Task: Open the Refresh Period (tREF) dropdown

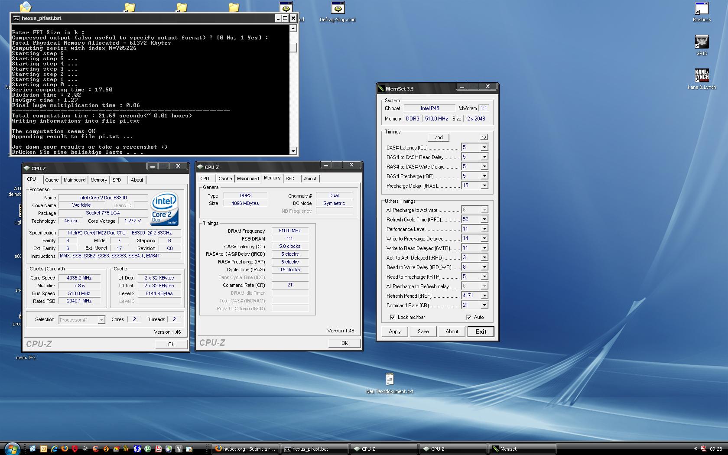Action: coord(484,296)
